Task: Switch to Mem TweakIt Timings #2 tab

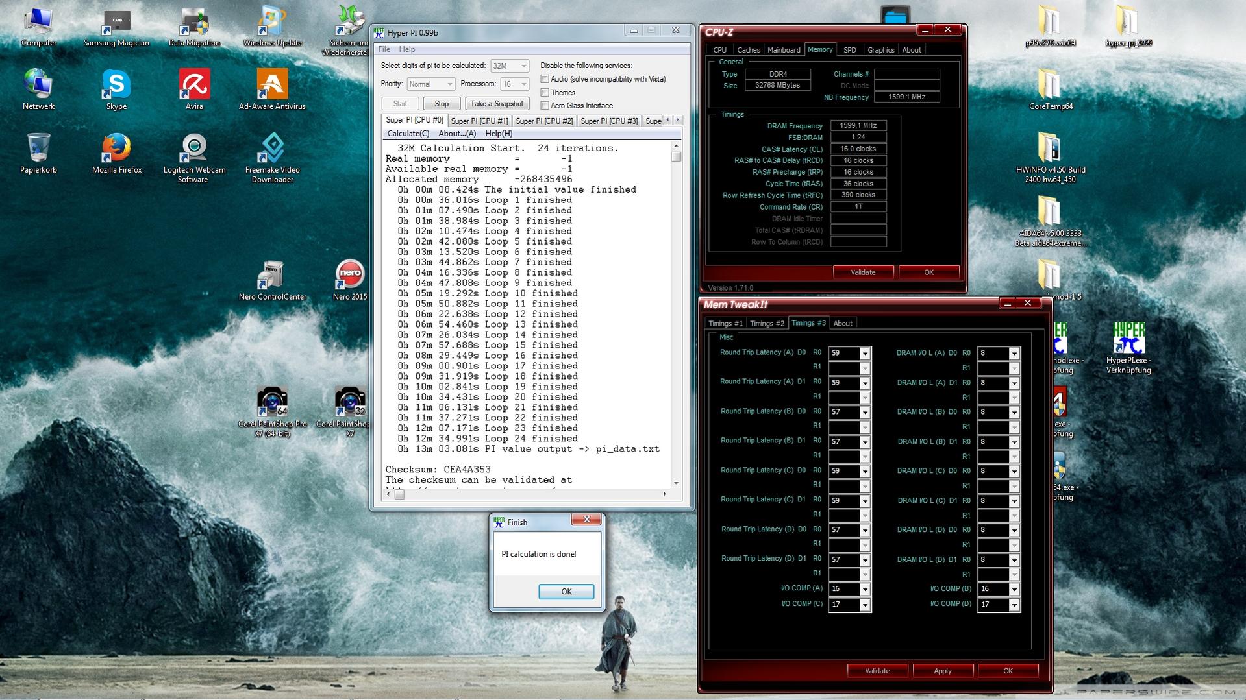Action: (767, 324)
